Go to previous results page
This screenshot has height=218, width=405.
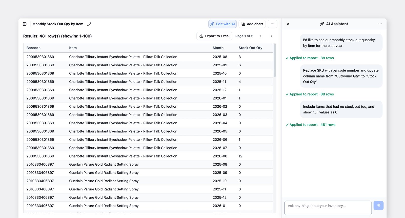(261, 36)
